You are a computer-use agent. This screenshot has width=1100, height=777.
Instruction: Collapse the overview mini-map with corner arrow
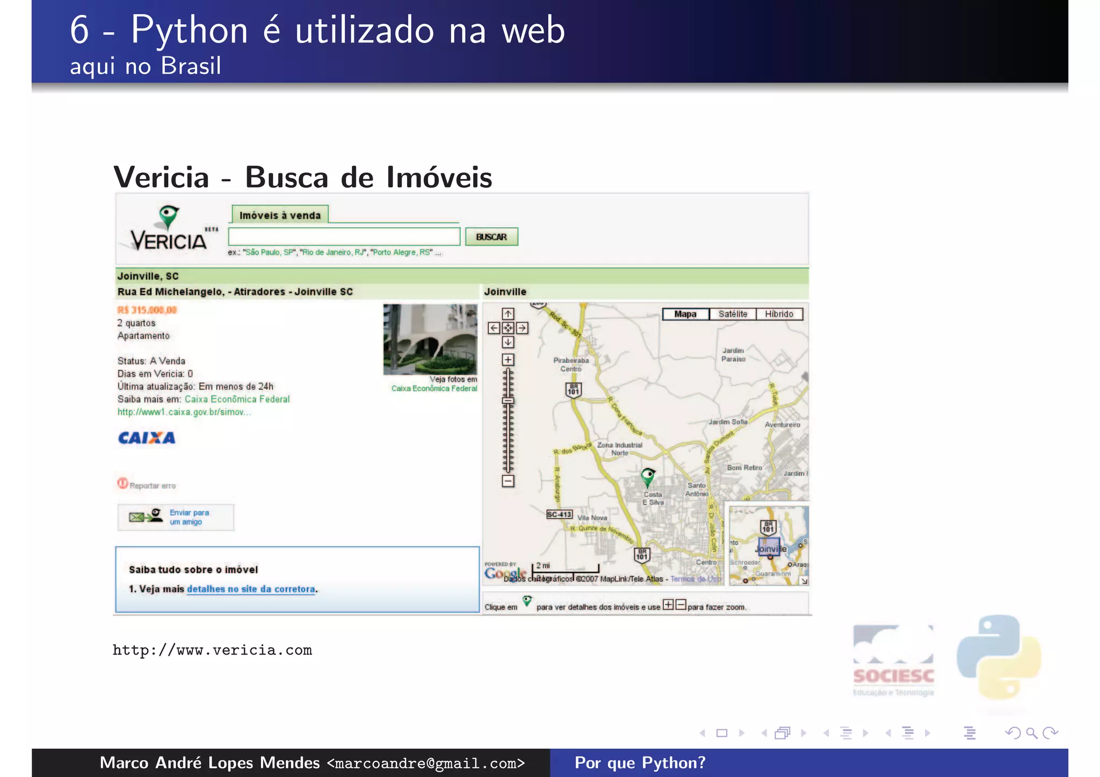(x=804, y=581)
